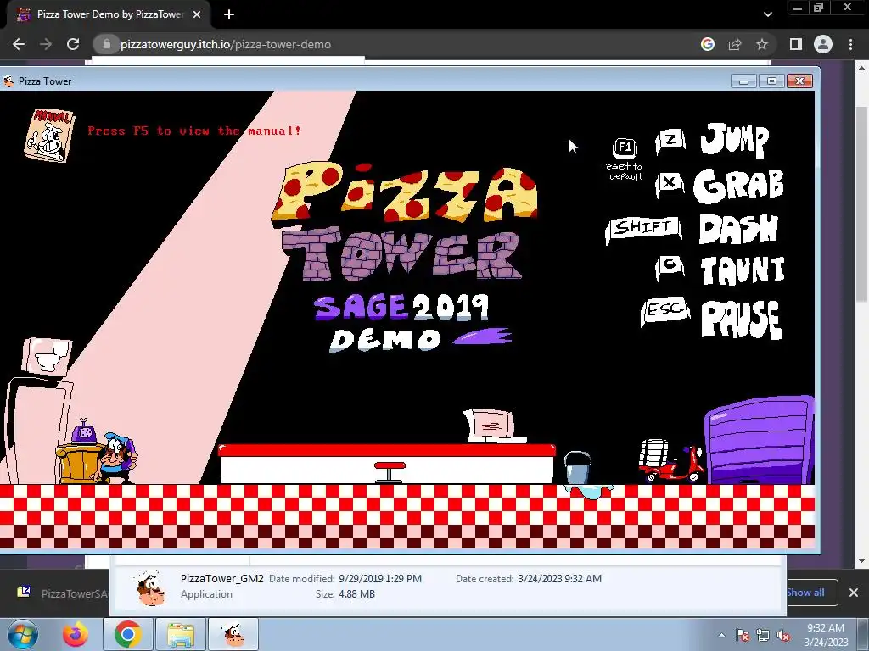Show hidden system tray icons
869x651 pixels.
click(721, 635)
